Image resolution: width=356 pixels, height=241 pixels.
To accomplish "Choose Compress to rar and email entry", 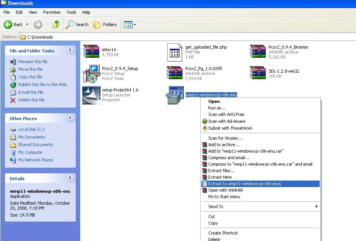I will [x=261, y=164].
